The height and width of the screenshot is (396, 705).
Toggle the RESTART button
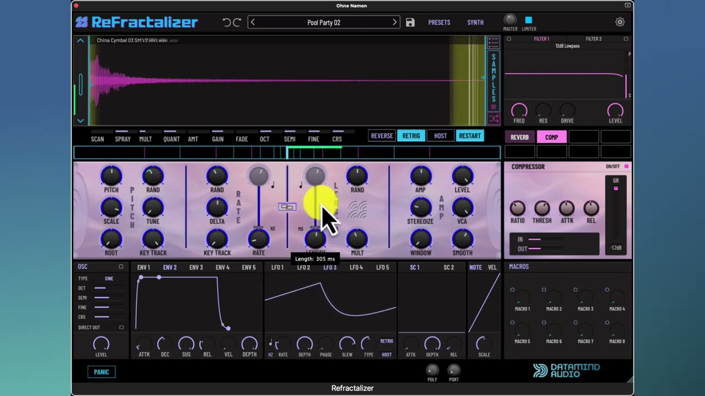(470, 136)
